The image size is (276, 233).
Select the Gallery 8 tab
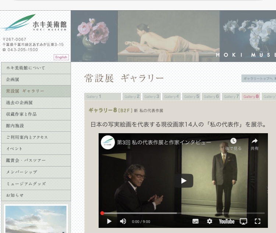(251, 97)
